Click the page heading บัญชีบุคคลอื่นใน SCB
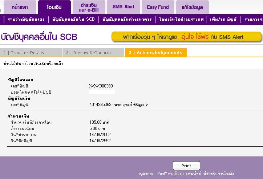 (x=39, y=37)
